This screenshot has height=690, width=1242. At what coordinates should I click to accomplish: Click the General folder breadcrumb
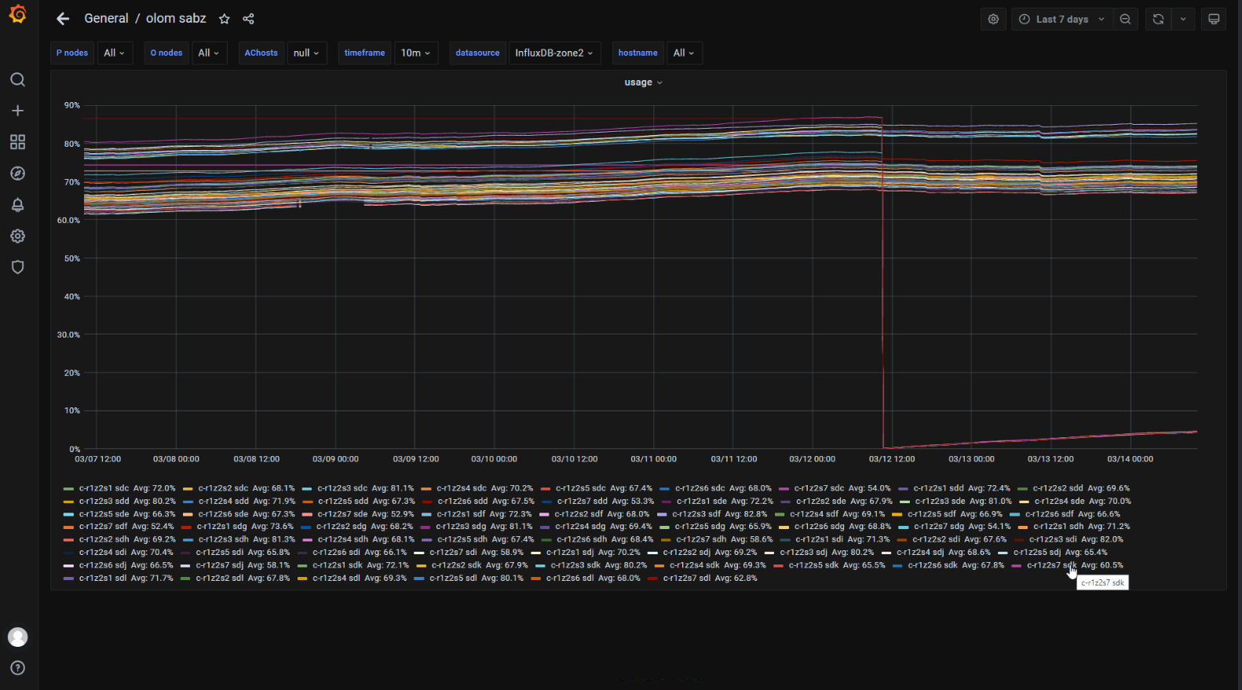[x=106, y=19]
